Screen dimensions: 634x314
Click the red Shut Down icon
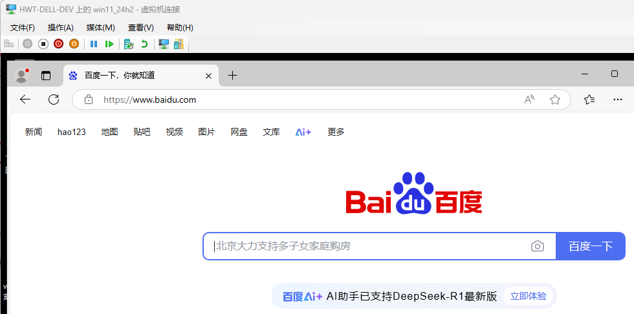(59, 44)
